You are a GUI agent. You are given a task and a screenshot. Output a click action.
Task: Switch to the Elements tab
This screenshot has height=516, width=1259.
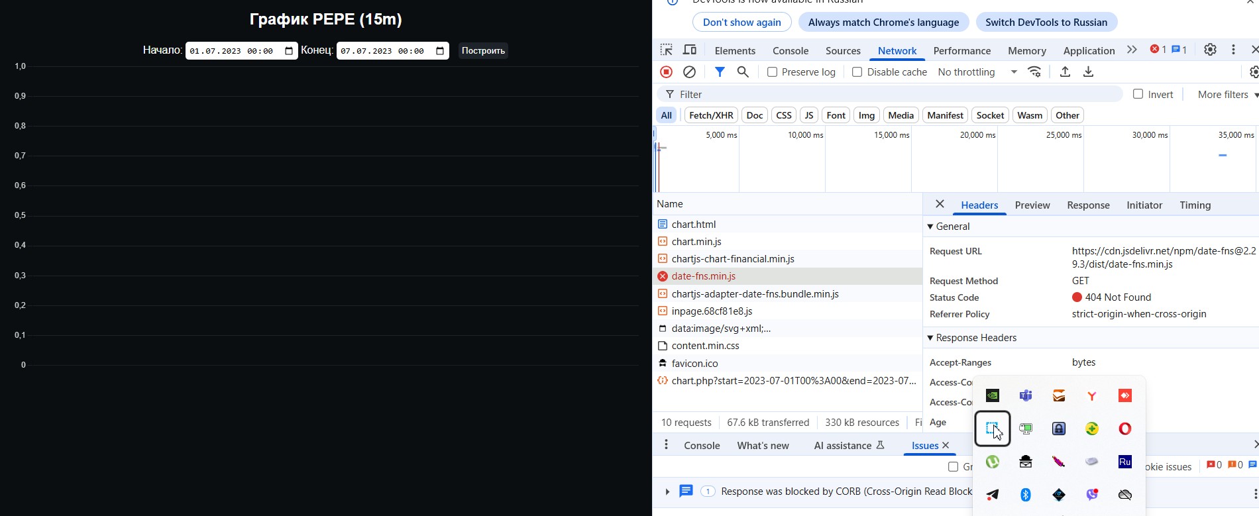point(735,50)
